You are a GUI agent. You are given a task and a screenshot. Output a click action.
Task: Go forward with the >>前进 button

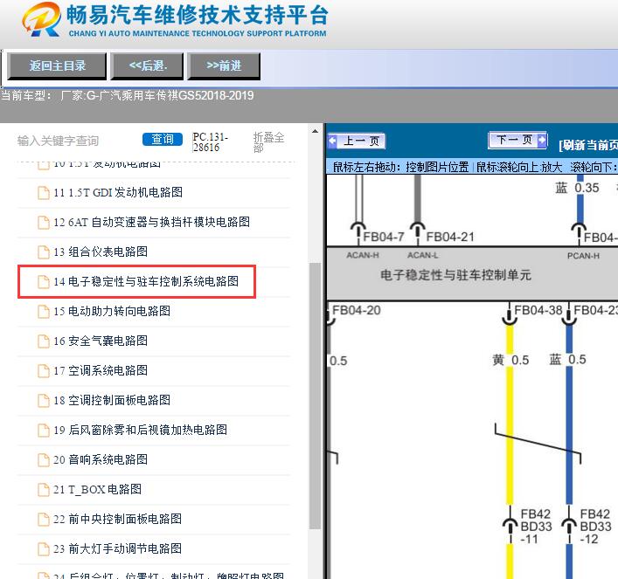pos(224,66)
